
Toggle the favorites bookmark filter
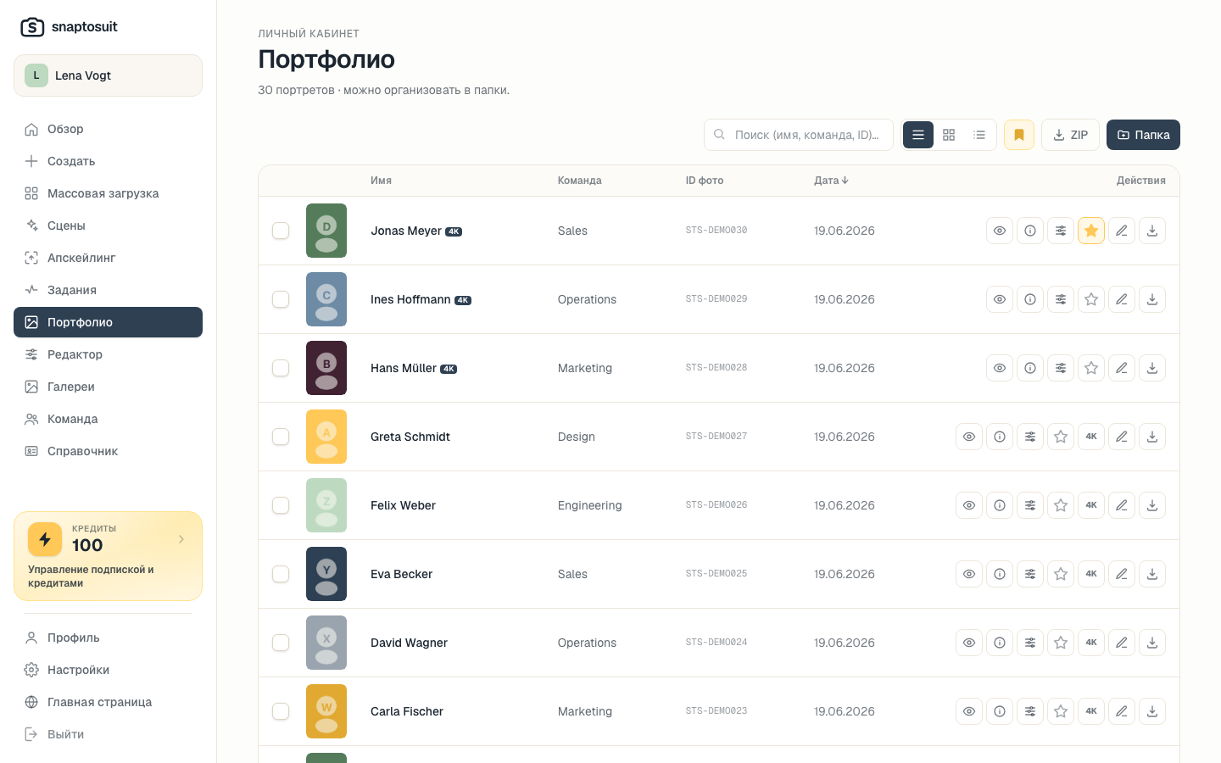pyautogui.click(x=1019, y=135)
